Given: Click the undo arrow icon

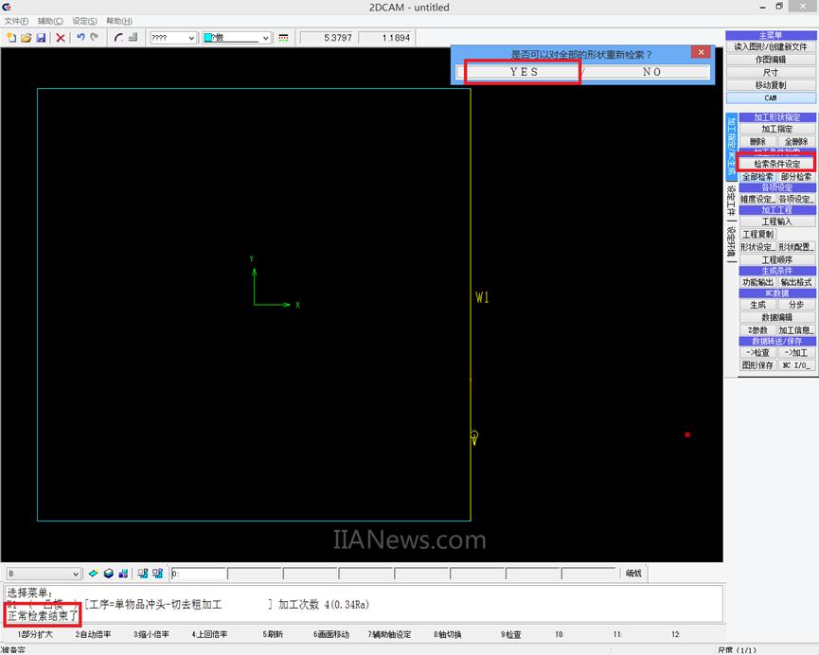Looking at the screenshot, I should click(80, 38).
